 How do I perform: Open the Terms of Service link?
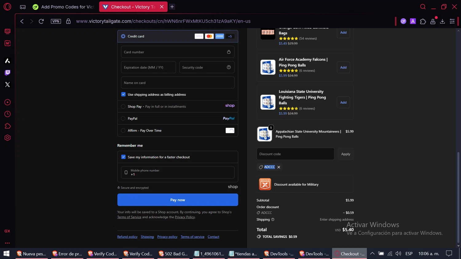(129, 217)
